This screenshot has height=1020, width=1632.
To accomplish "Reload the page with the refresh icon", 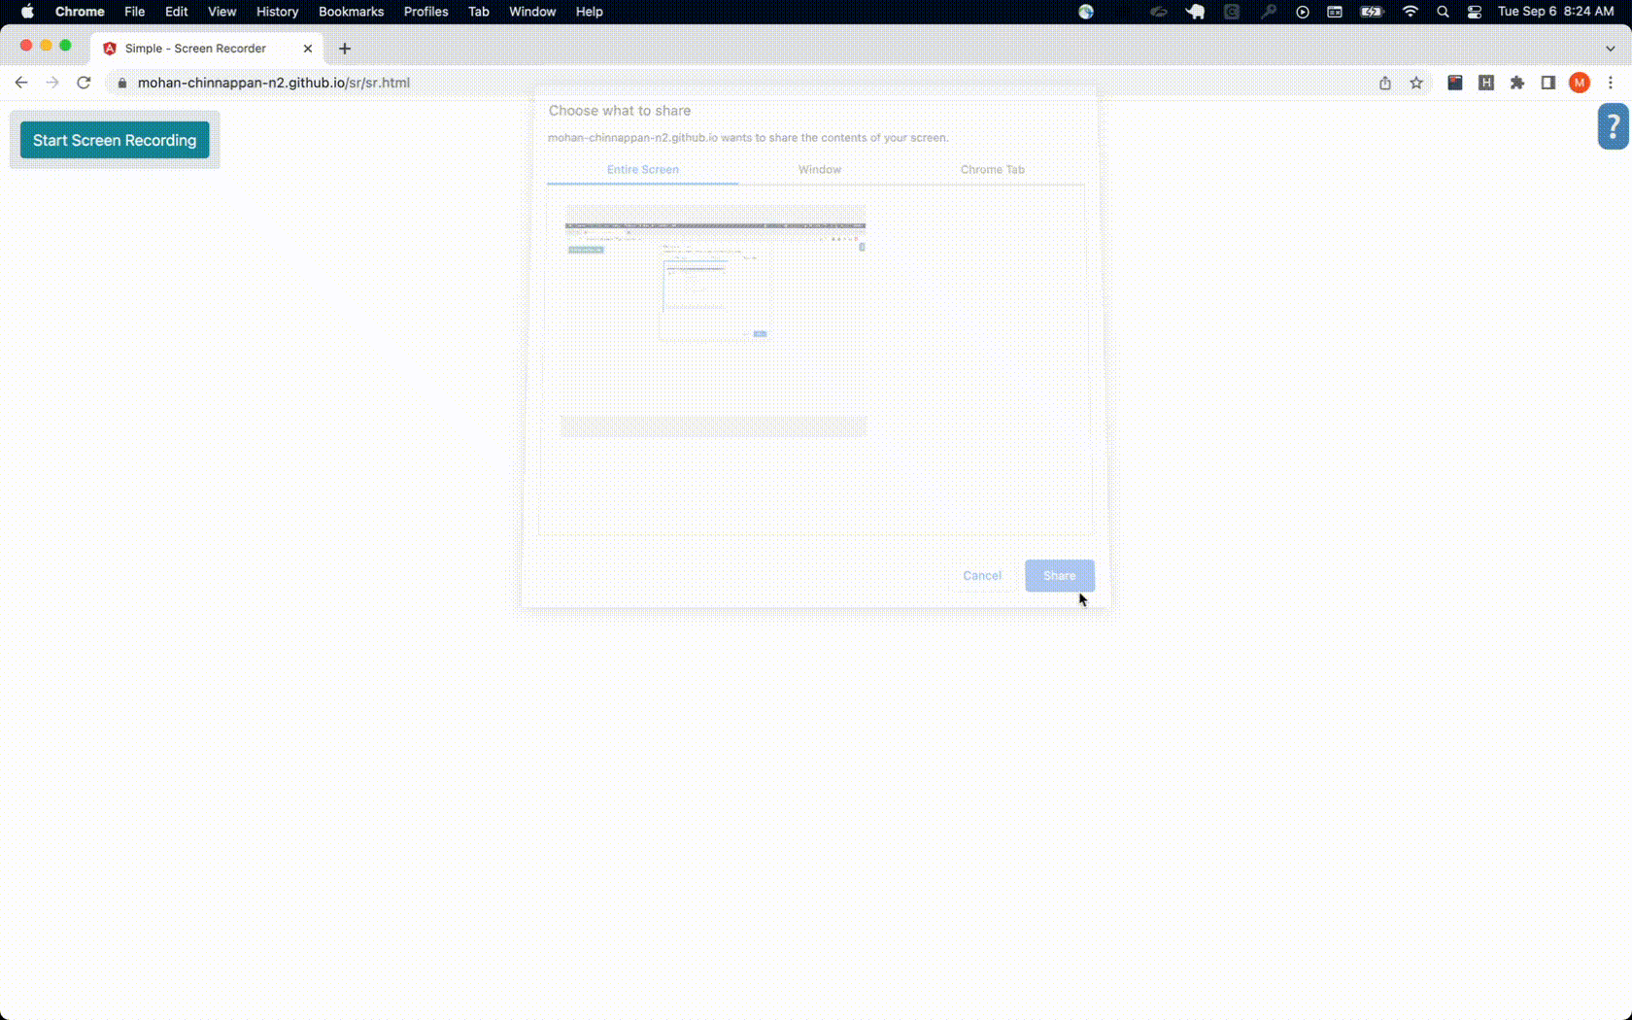I will [84, 83].
